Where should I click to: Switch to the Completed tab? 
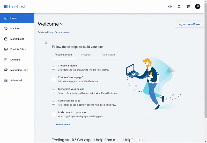(108, 55)
